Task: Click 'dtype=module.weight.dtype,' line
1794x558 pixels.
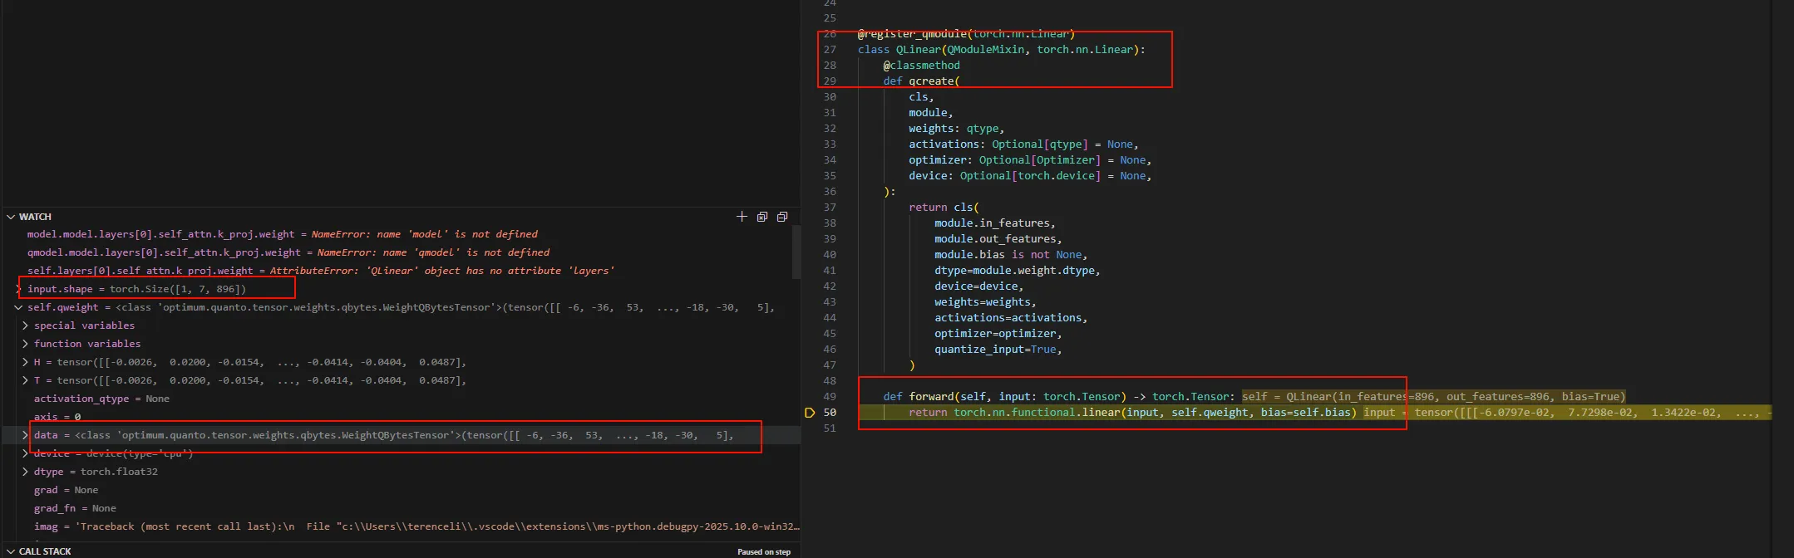Action: point(1018,271)
